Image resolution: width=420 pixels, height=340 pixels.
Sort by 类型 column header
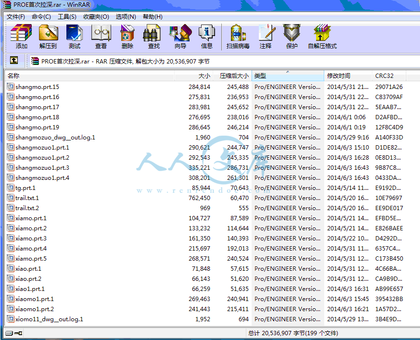pos(288,76)
